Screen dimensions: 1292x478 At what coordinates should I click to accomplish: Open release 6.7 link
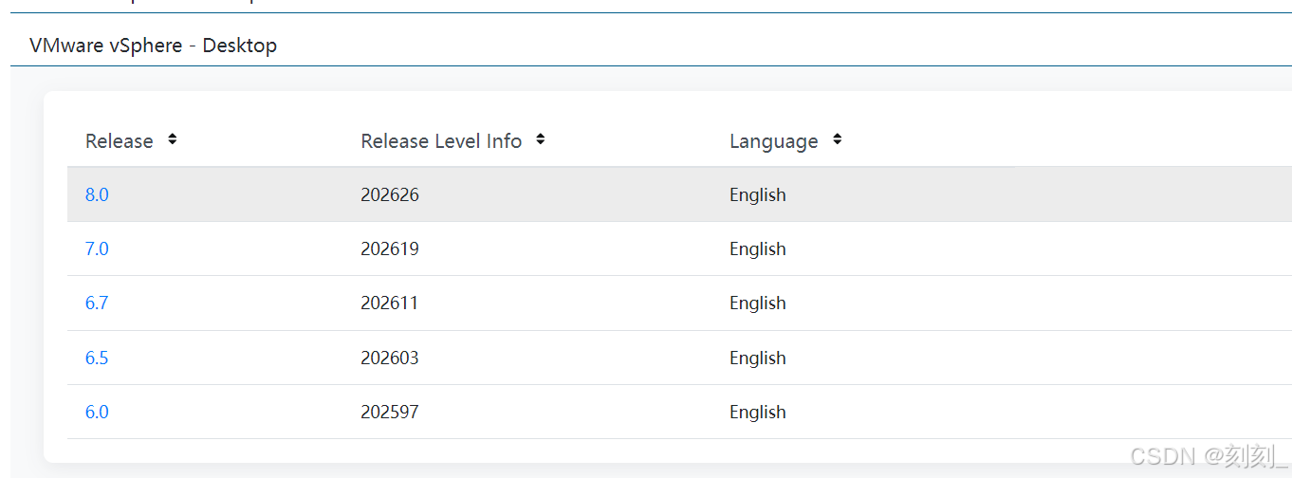click(x=97, y=303)
